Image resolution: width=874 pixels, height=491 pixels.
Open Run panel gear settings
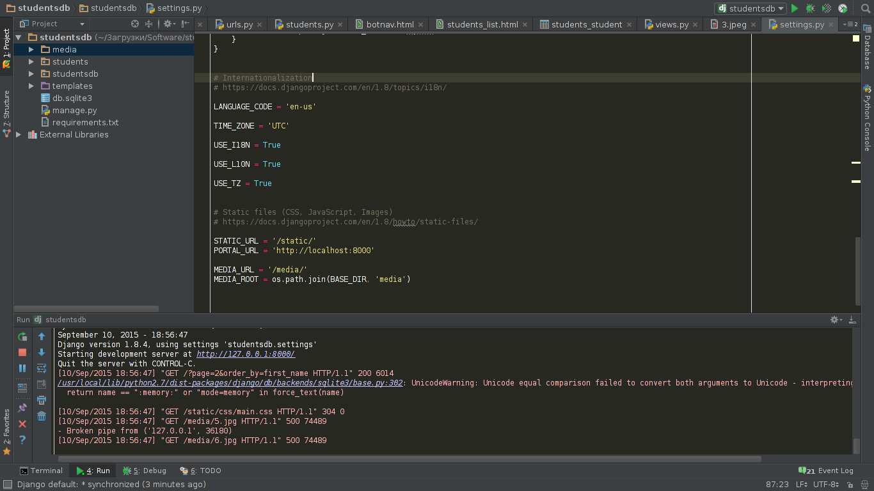[836, 320]
